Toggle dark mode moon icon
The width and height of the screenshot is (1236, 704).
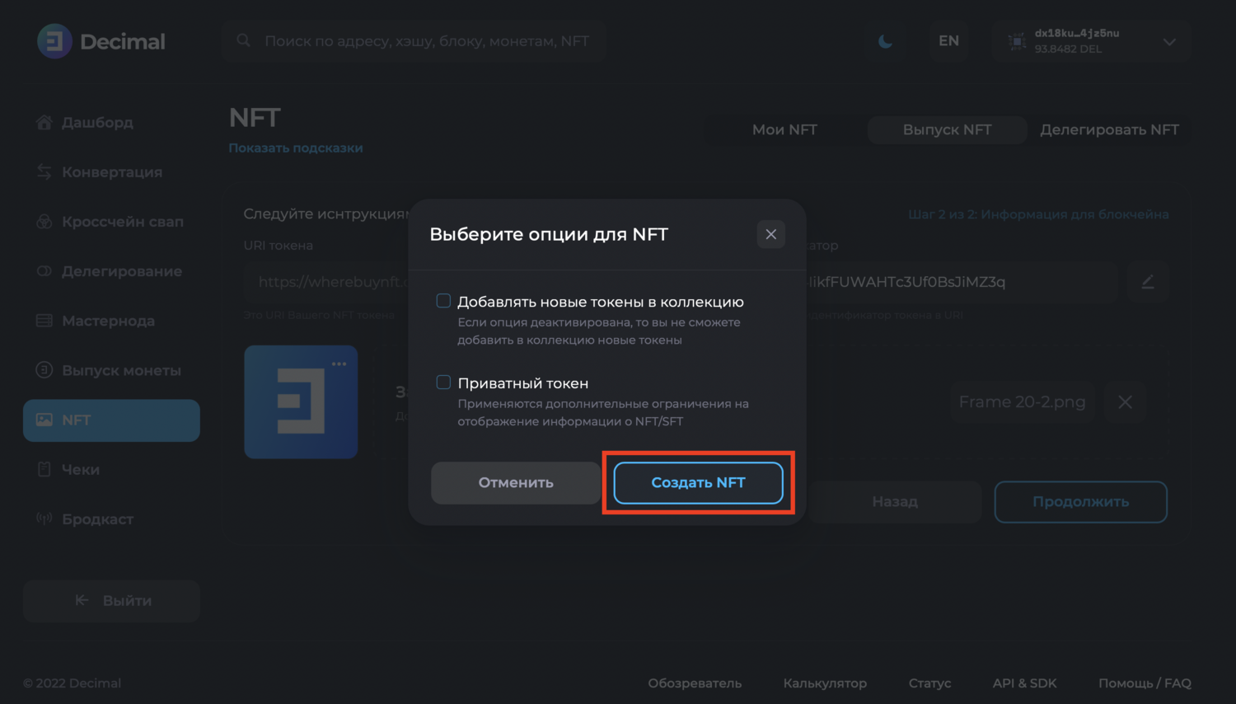(x=885, y=41)
